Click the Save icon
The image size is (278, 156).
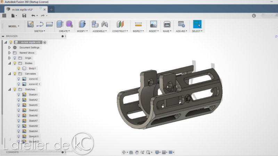24,16
